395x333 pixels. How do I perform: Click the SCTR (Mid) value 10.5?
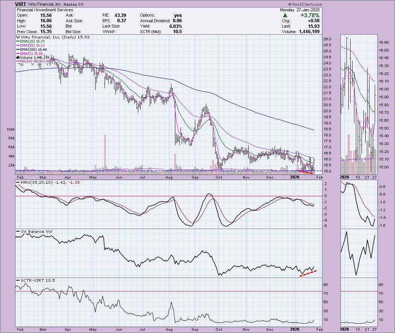(178, 32)
